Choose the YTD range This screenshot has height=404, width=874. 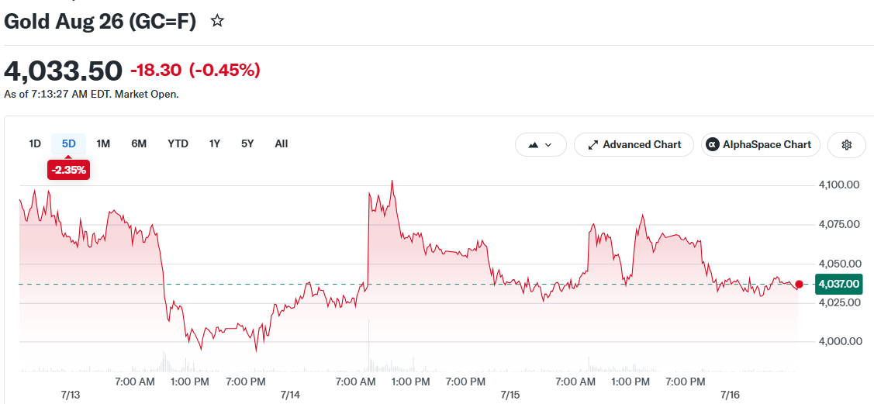tap(178, 143)
